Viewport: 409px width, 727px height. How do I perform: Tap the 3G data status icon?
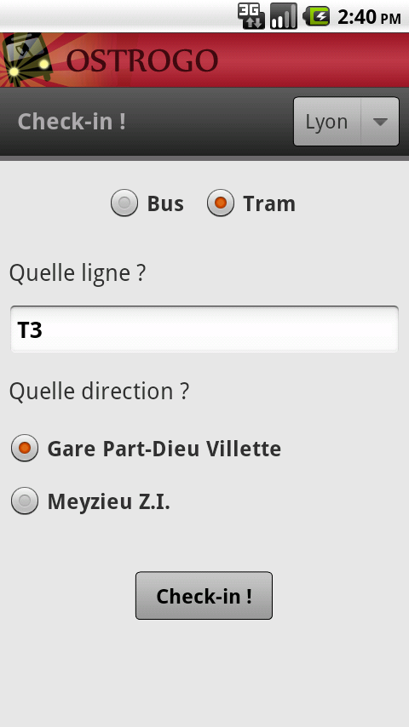(251, 16)
